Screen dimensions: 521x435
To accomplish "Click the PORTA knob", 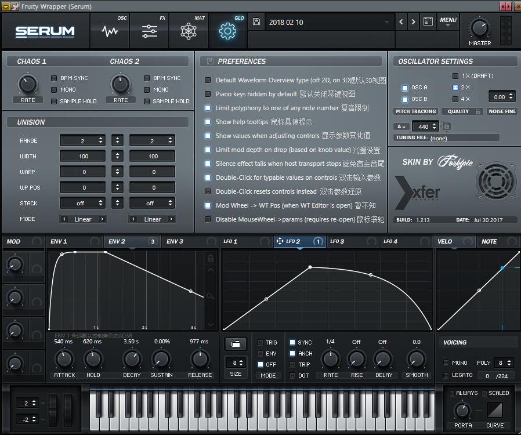I will click(x=462, y=410).
